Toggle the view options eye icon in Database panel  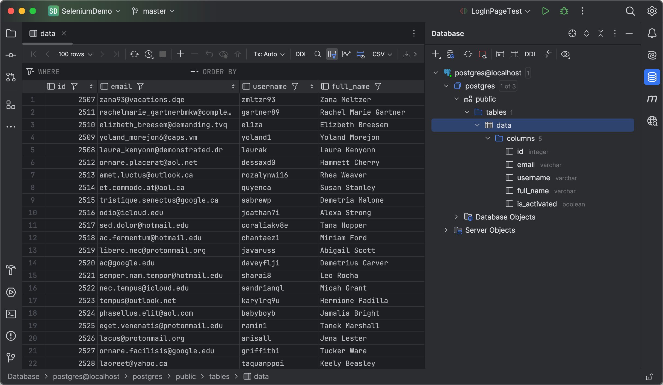click(x=565, y=54)
